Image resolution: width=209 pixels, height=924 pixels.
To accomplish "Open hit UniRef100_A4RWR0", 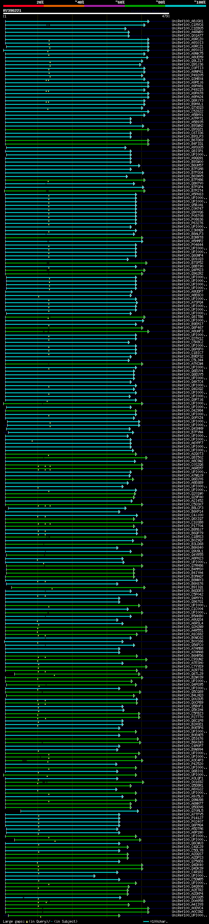I will pos(187,32).
